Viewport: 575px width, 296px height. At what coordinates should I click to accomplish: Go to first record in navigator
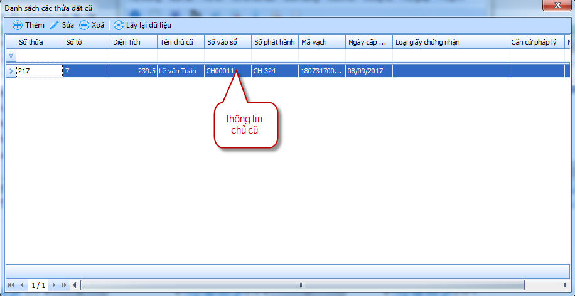pos(11,285)
